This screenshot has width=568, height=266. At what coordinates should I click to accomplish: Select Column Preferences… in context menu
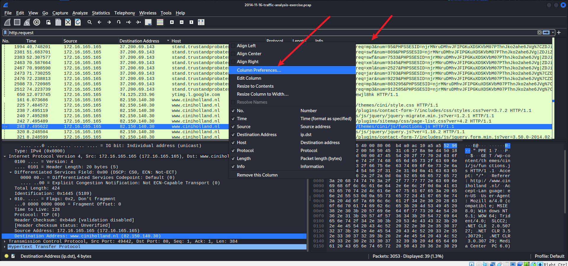(259, 70)
